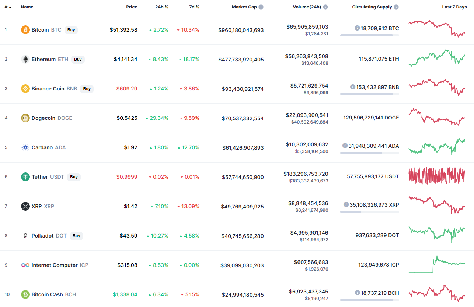The width and height of the screenshot is (474, 307).
Task: Click the Polkadot logo
Action: 25,236
